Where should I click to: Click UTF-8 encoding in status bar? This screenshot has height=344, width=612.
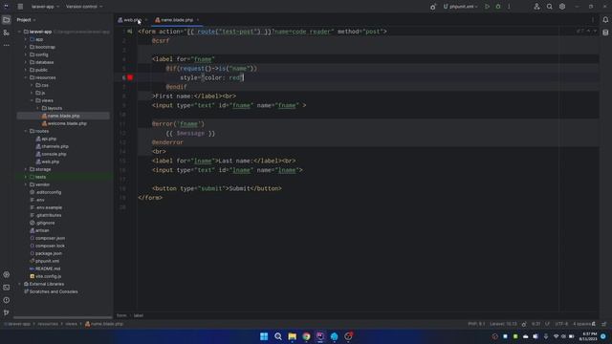[561, 324]
